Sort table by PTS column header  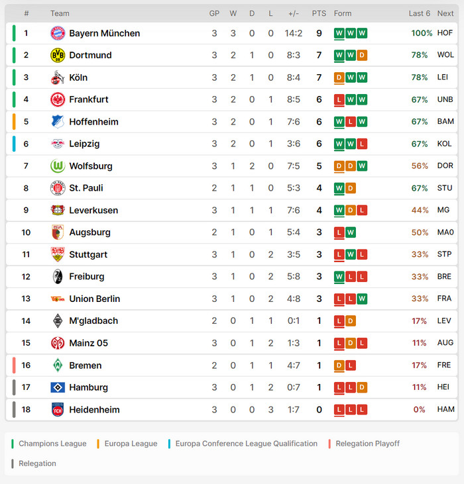pyautogui.click(x=319, y=13)
